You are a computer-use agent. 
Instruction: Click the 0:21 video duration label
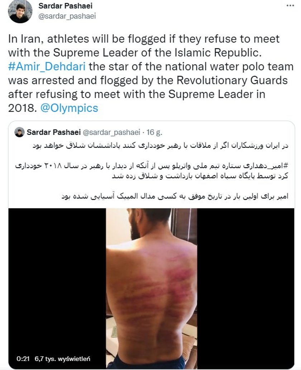coord(23,359)
